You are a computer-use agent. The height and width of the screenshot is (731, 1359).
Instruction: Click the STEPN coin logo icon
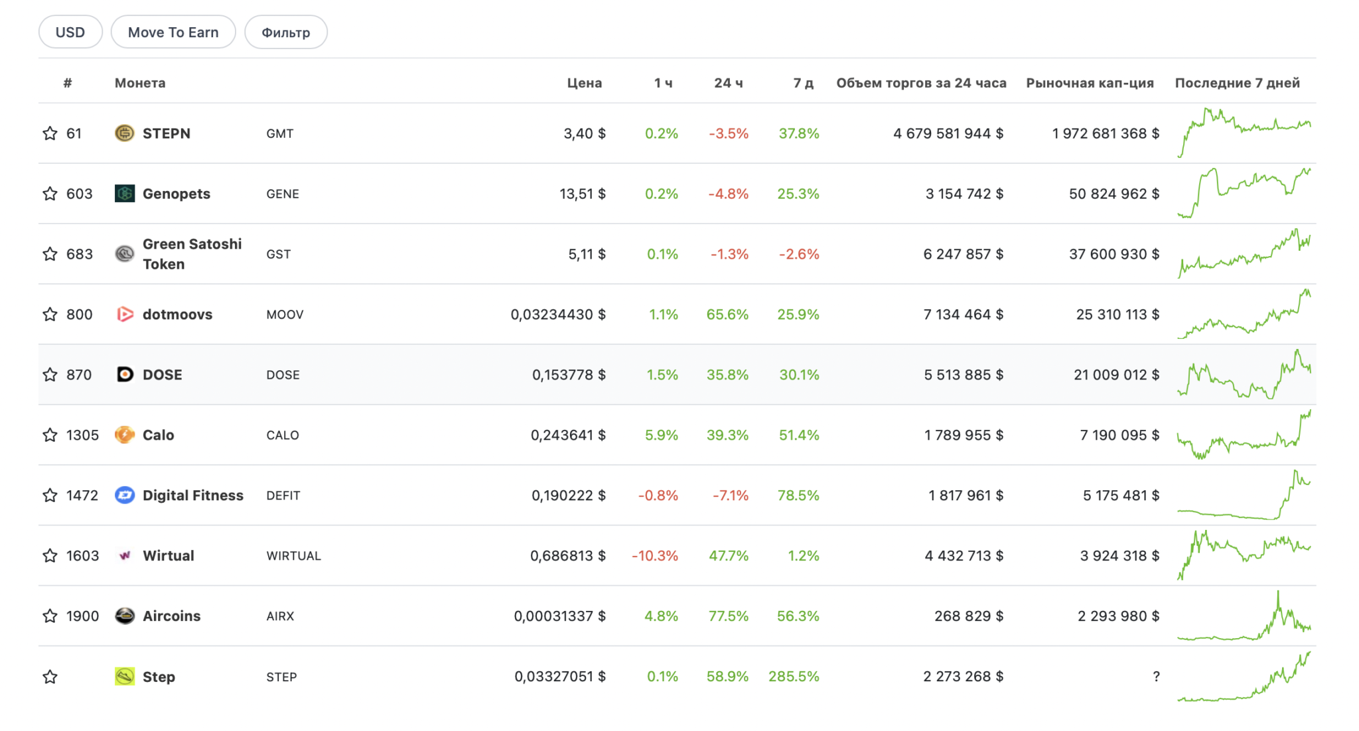coord(124,133)
